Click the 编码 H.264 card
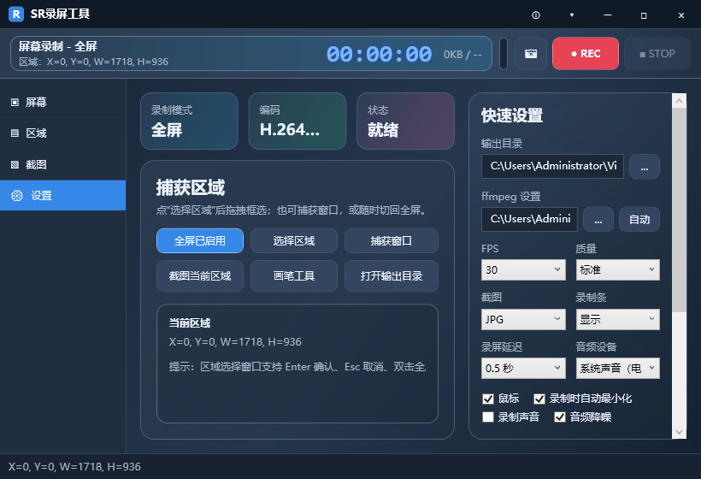Screen dimensions: 701x479 297,121
